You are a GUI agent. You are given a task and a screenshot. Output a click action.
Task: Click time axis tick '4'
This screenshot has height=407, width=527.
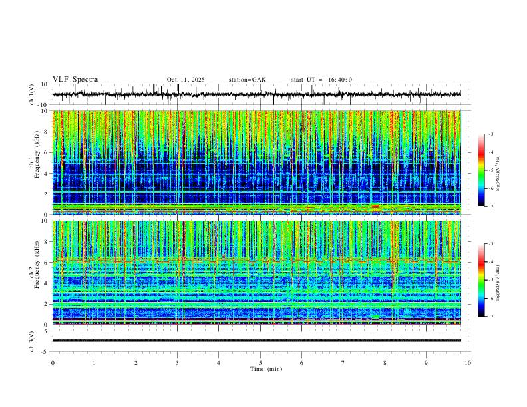218,363
